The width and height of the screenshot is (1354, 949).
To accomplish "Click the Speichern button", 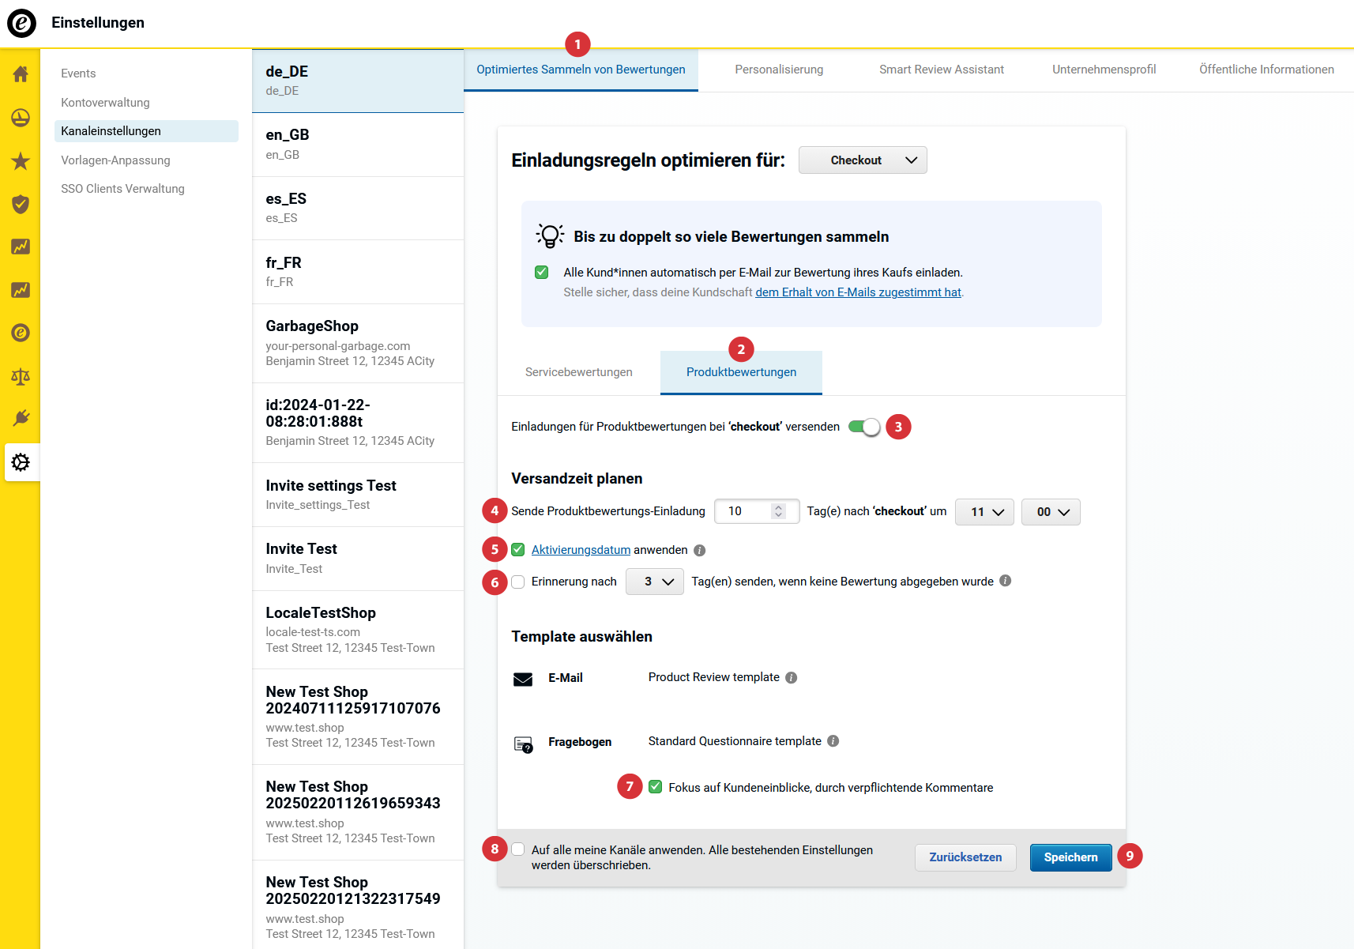I will tap(1070, 857).
